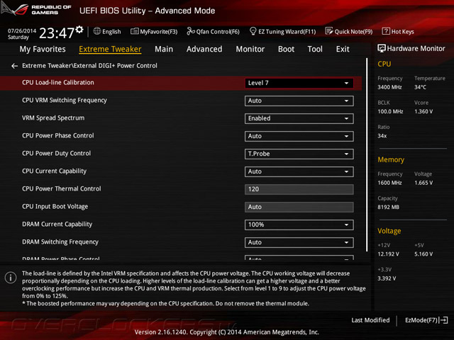Click the +5V 5.160 V reading
The height and width of the screenshot is (340, 454).
coord(423,254)
